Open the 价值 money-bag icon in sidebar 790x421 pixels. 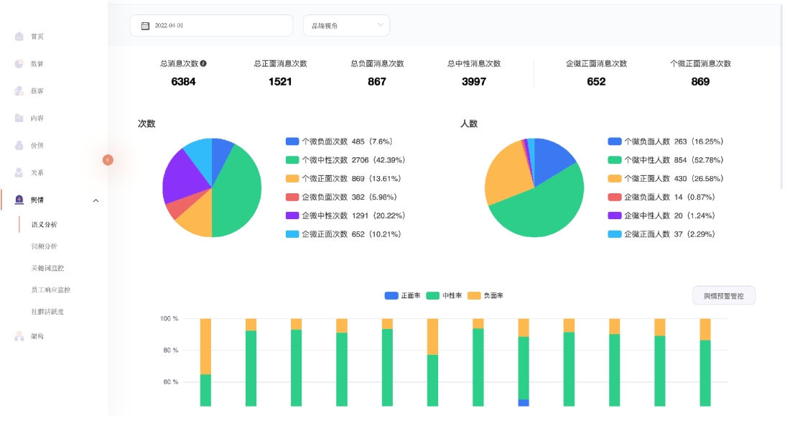point(19,145)
